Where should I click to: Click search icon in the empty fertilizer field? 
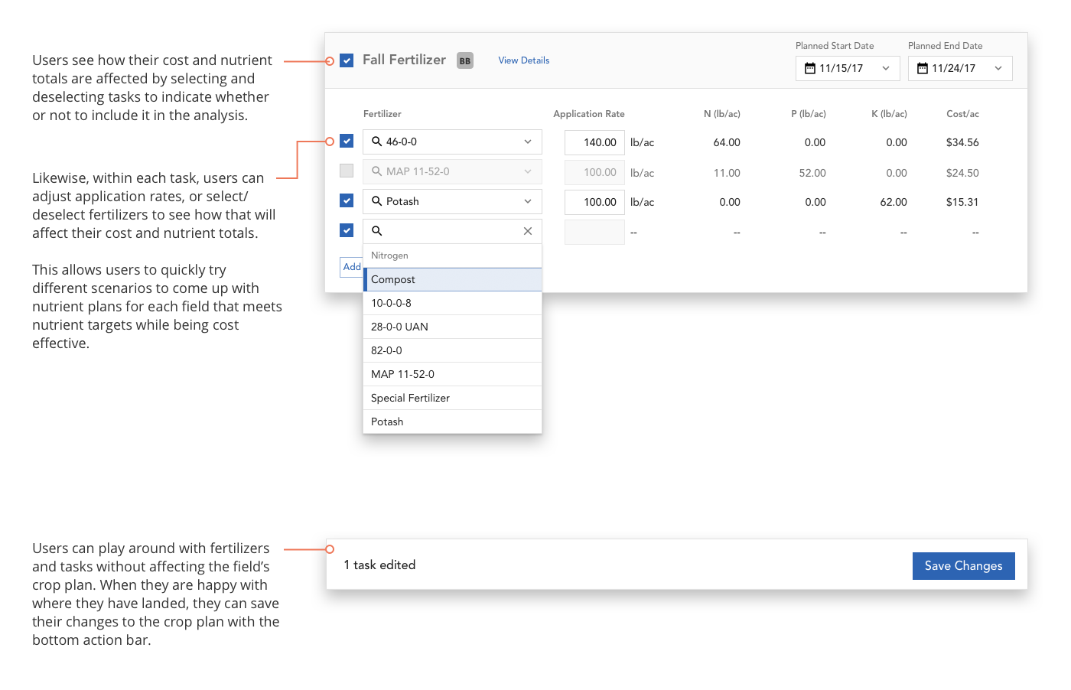coord(376,230)
